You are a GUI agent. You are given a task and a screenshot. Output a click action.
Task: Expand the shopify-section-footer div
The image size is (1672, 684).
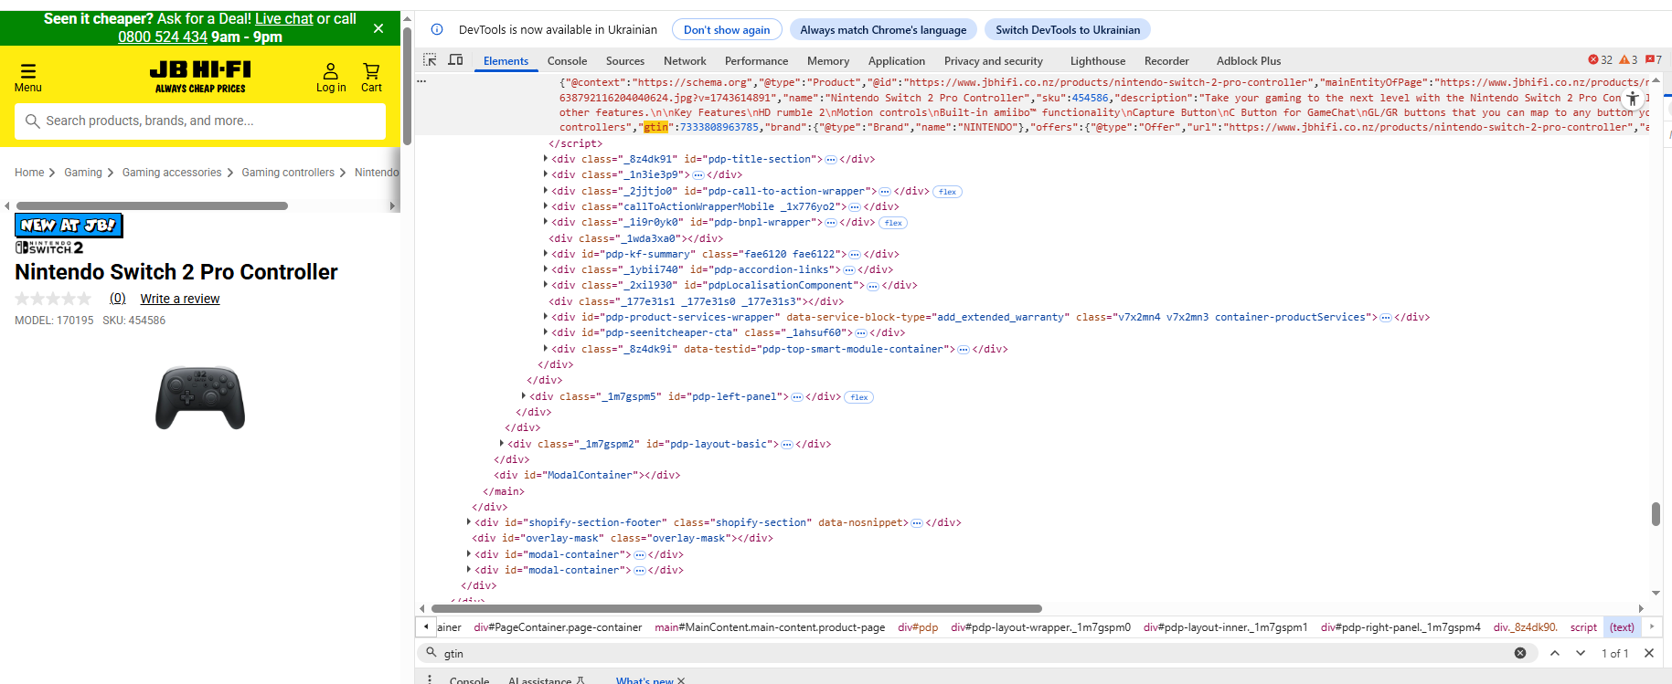coord(469,522)
